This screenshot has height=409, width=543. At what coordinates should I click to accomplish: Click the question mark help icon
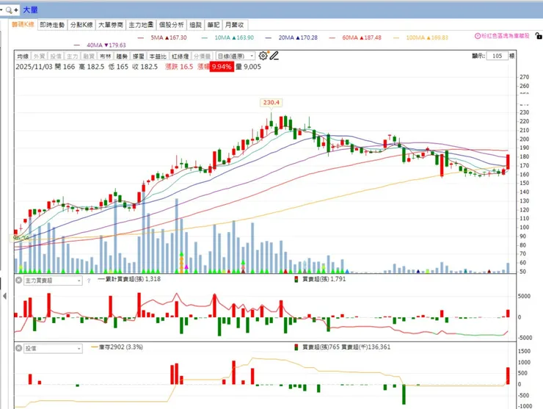tap(89, 280)
